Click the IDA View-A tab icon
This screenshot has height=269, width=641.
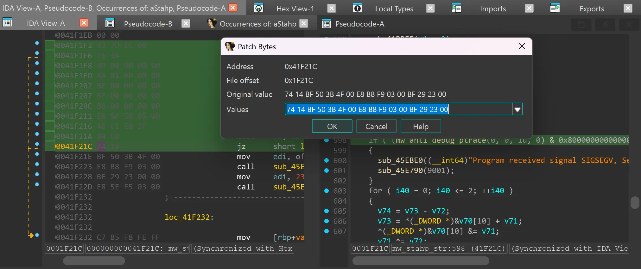point(7,23)
